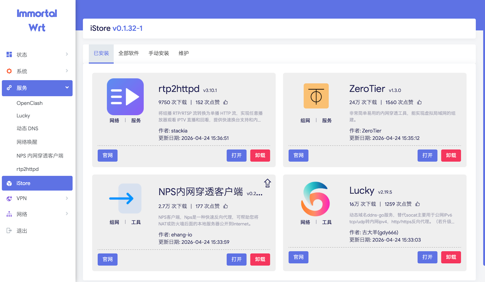Click the 作者: stackia text
This screenshot has width=485, height=282.
[173, 131]
